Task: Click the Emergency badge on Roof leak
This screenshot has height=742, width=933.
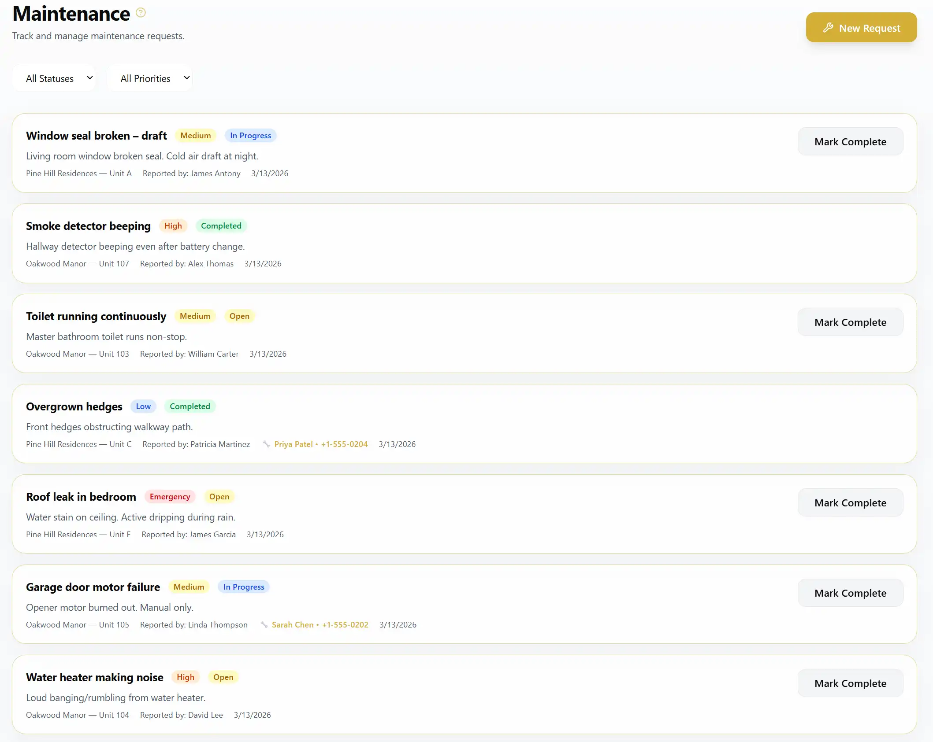Action: point(170,496)
